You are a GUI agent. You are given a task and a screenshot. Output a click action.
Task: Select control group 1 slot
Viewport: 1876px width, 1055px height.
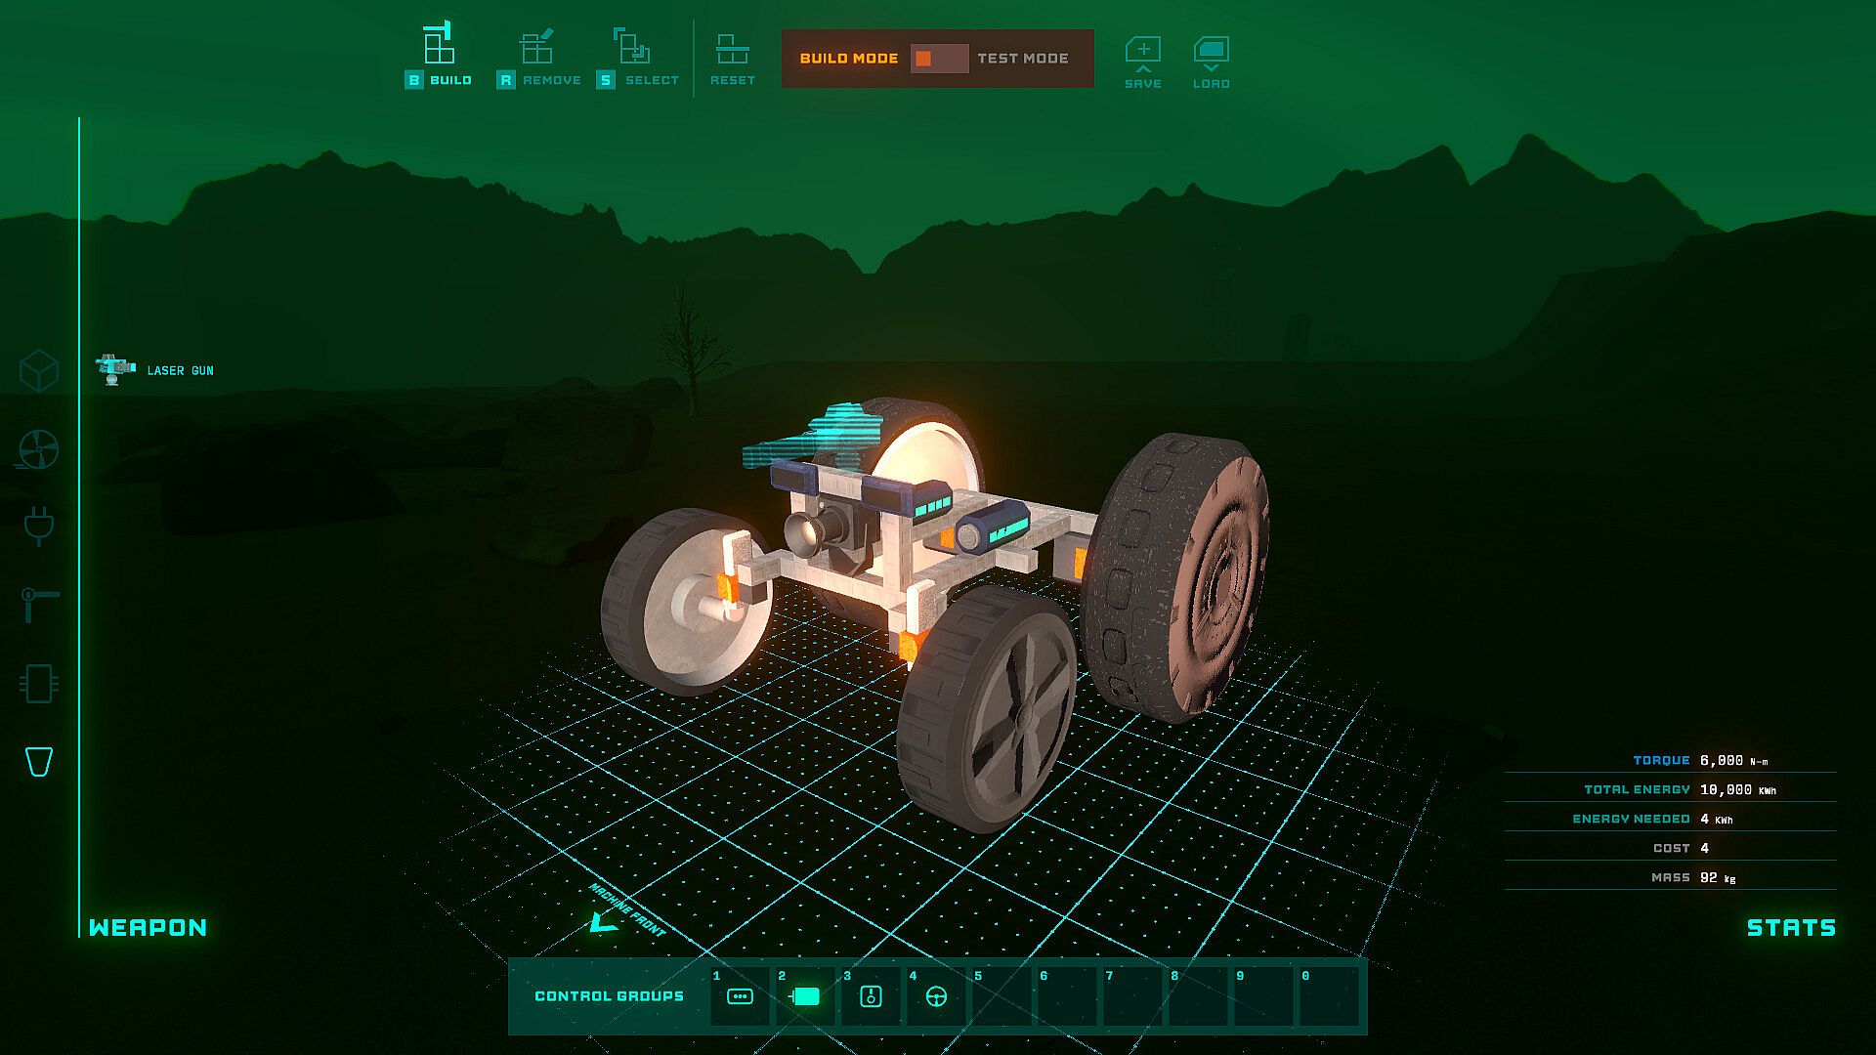click(740, 996)
